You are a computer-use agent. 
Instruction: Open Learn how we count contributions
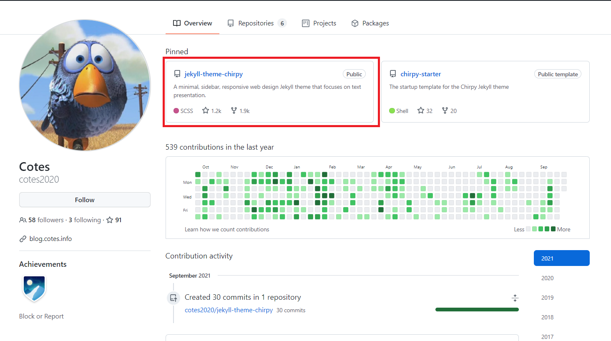click(x=227, y=229)
